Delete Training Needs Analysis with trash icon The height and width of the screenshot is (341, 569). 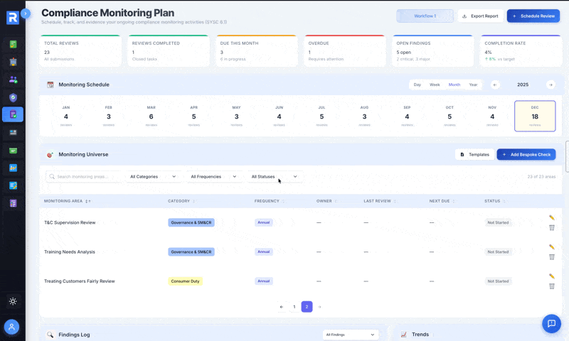(x=552, y=257)
